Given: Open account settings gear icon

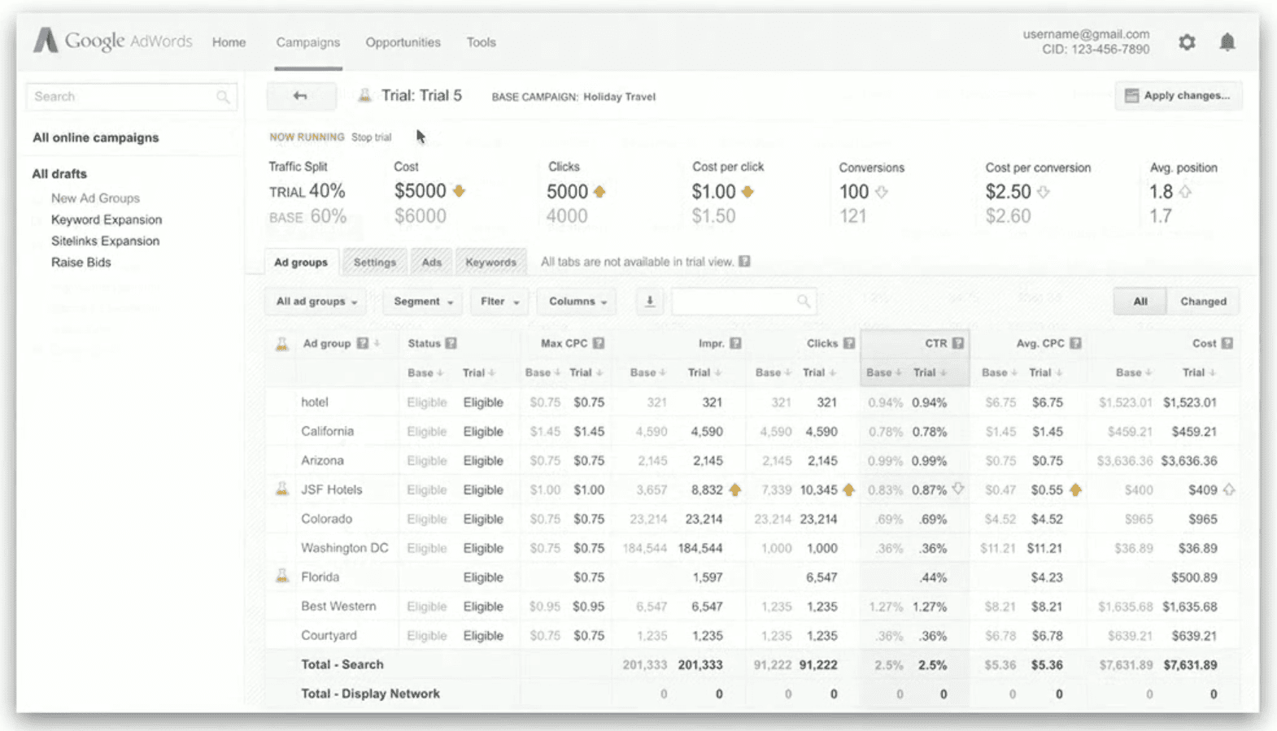Looking at the screenshot, I should click(1187, 42).
